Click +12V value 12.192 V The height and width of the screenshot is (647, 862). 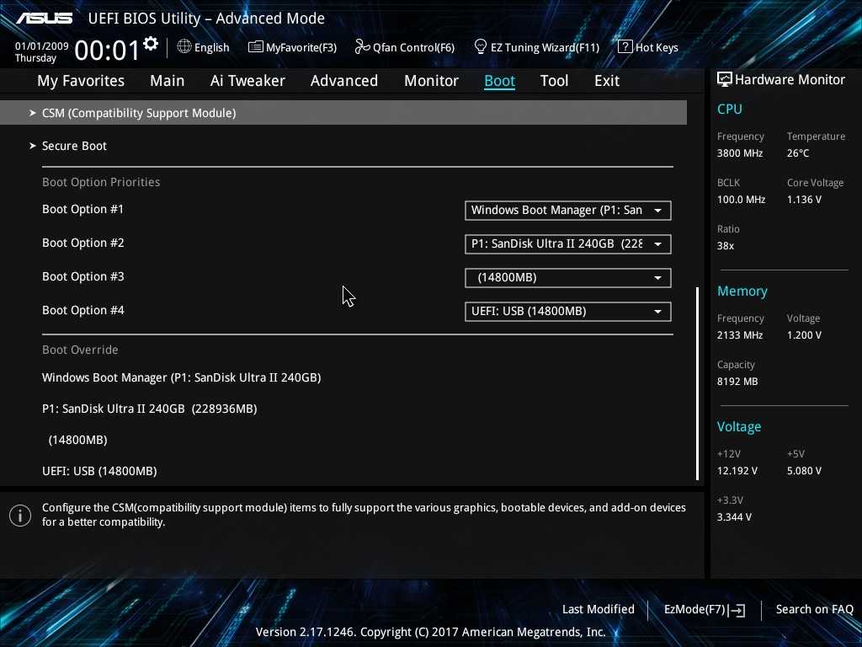737,471
